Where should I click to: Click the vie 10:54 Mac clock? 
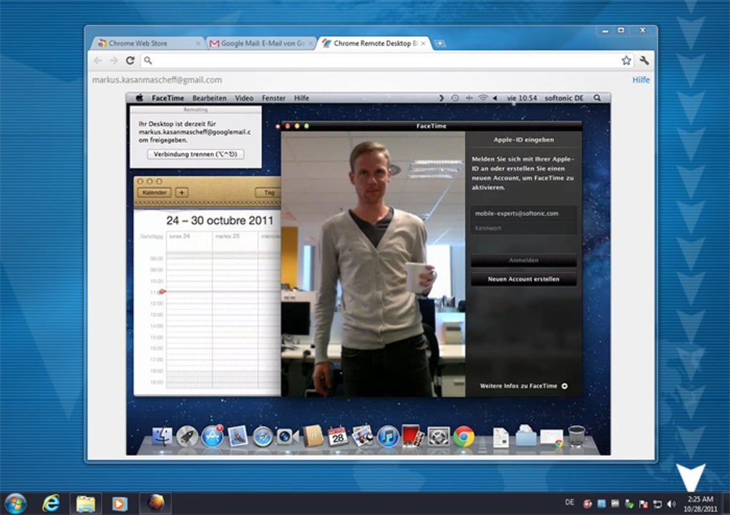(x=522, y=98)
